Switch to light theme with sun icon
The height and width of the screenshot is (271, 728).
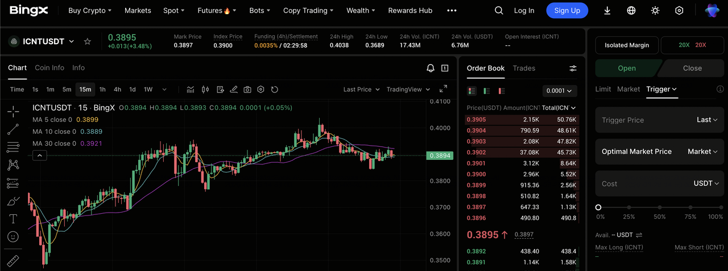[x=655, y=11]
